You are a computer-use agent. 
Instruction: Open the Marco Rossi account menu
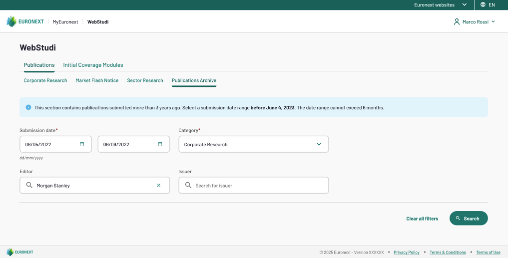point(475,21)
